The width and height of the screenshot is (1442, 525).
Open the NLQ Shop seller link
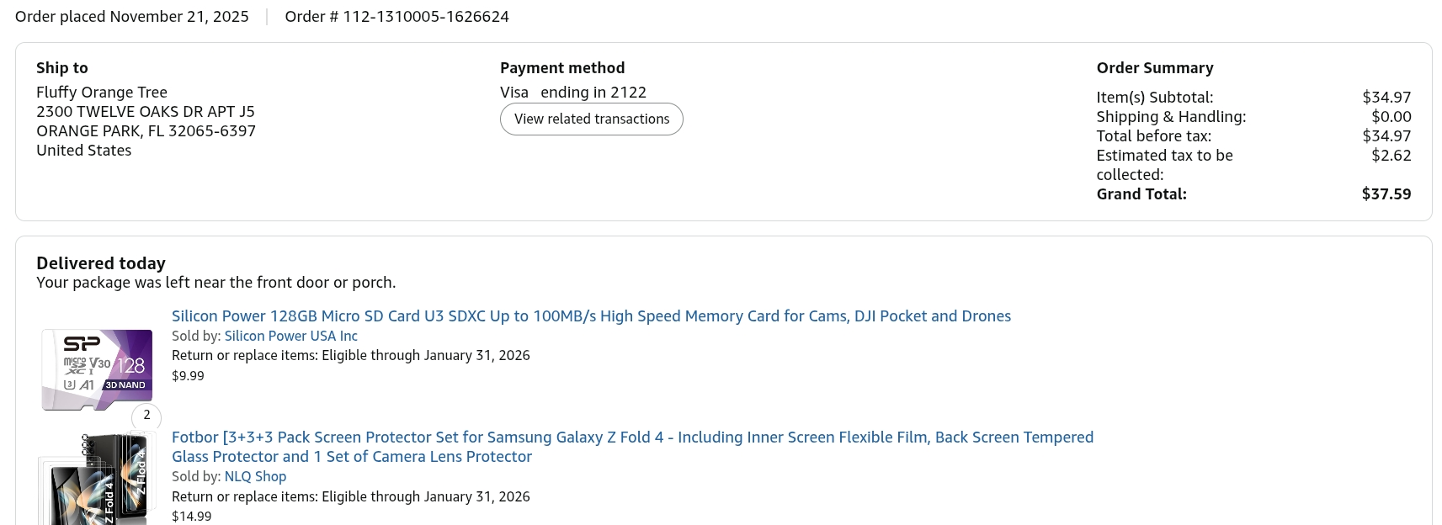255,476
